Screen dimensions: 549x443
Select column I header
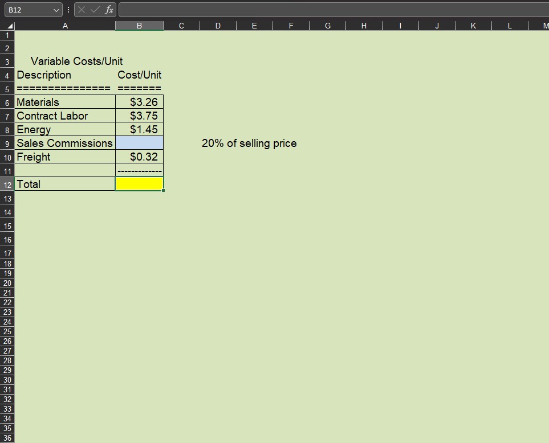coord(400,26)
